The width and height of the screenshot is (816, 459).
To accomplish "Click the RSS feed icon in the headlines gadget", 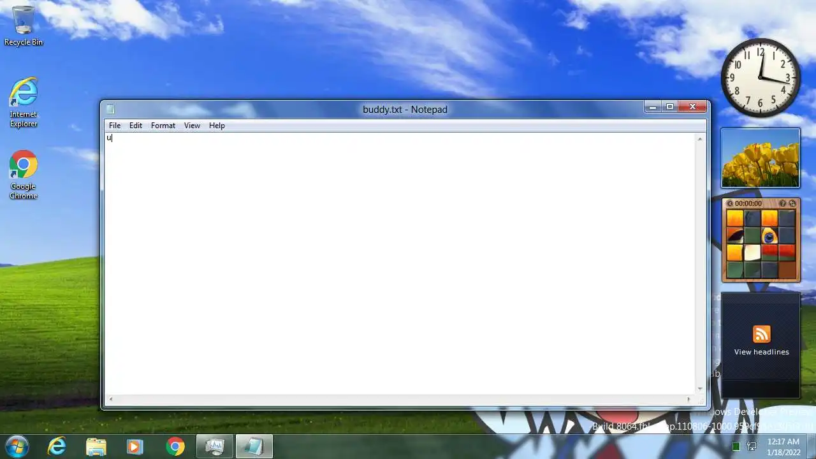I will (761, 334).
